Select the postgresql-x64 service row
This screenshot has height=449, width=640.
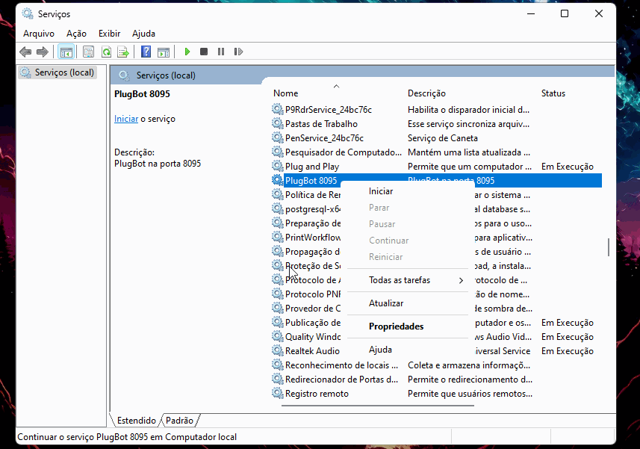[x=313, y=209]
